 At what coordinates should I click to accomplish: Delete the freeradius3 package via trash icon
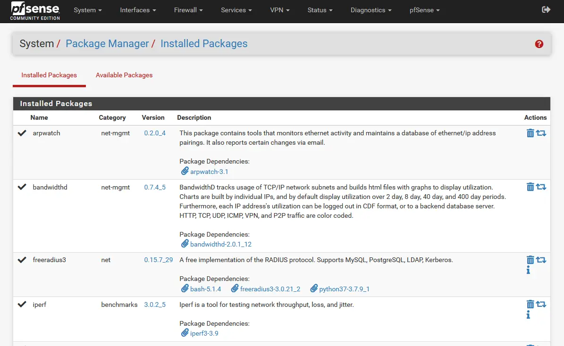(530, 260)
